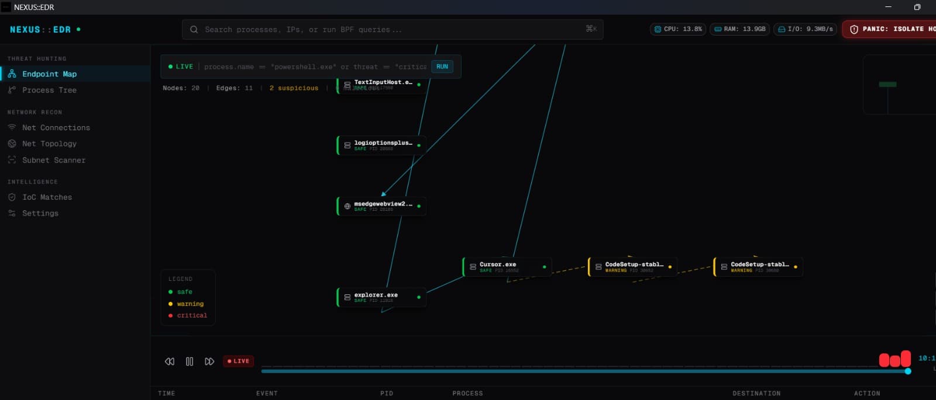This screenshot has height=400, width=936.
Task: Rewind the timeline playback
Action: 170,361
